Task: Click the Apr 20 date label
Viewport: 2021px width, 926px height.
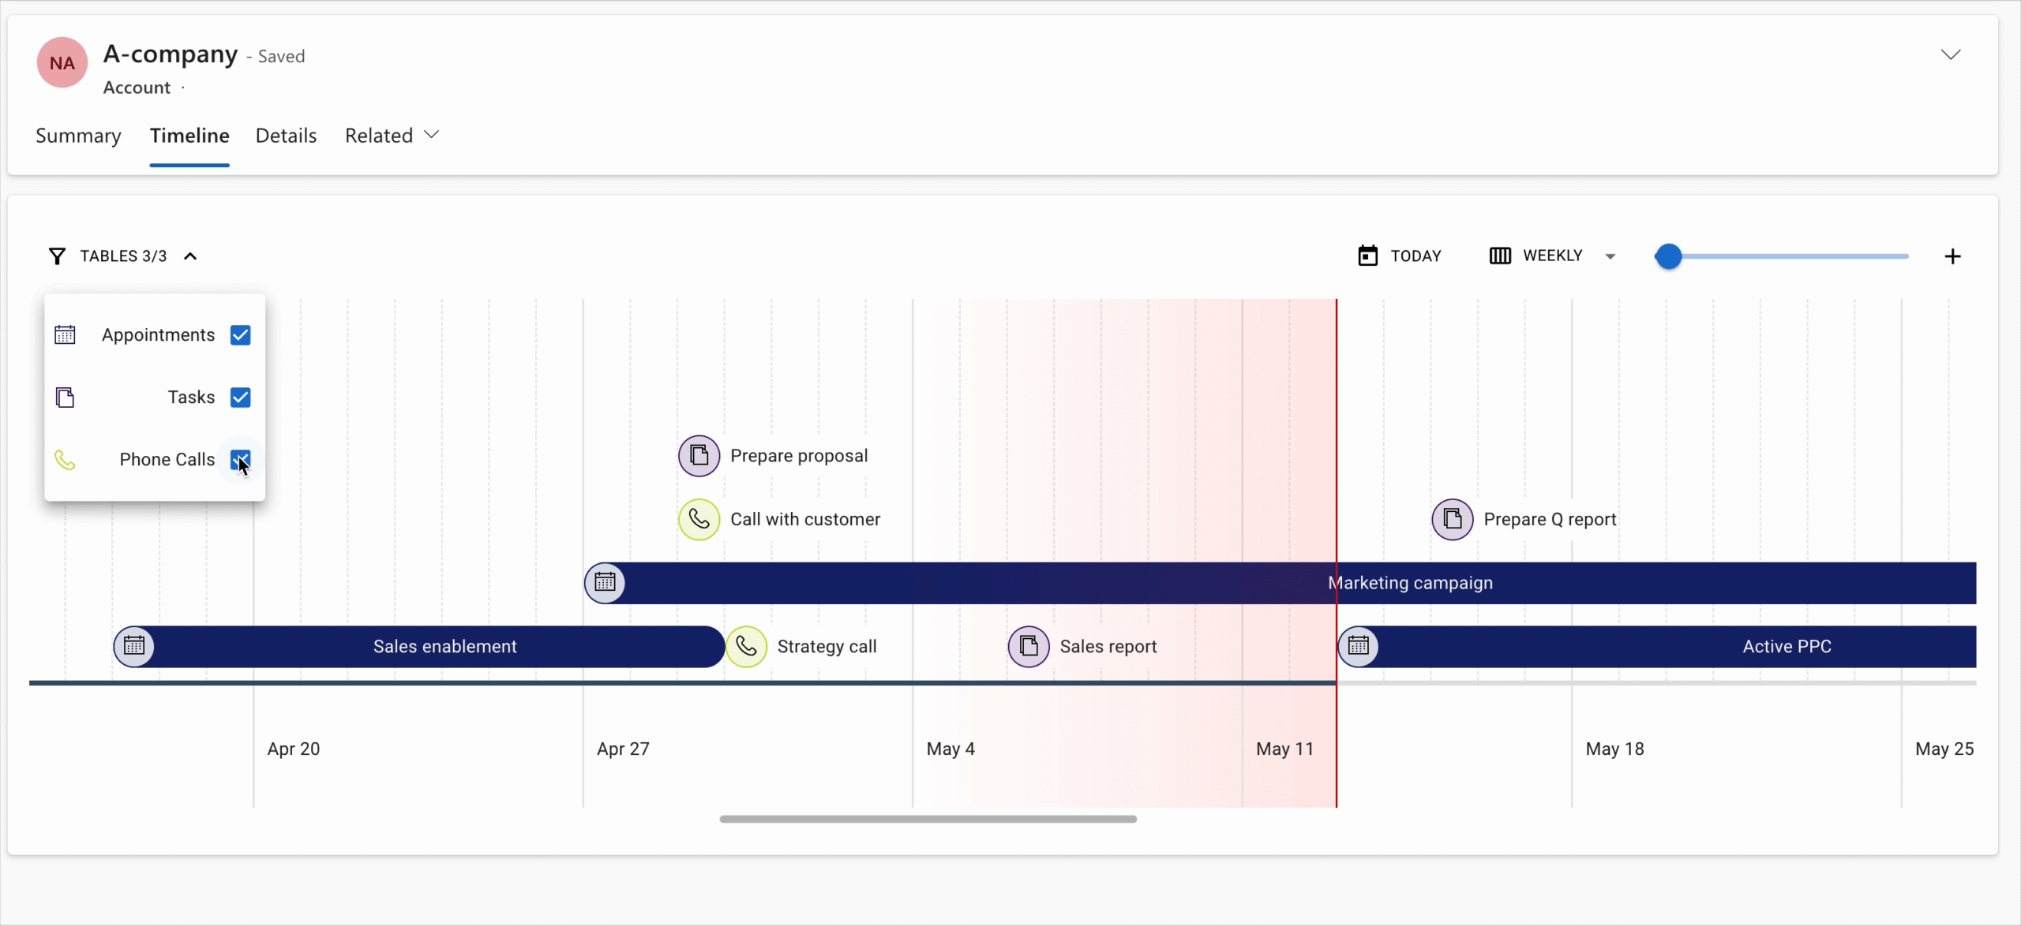Action: 294,749
